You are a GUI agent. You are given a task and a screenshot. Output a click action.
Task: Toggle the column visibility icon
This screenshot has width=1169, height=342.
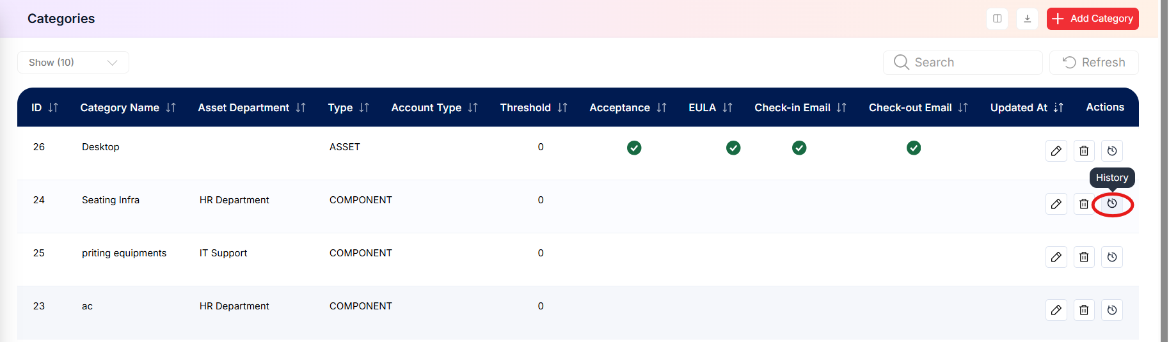click(x=997, y=19)
